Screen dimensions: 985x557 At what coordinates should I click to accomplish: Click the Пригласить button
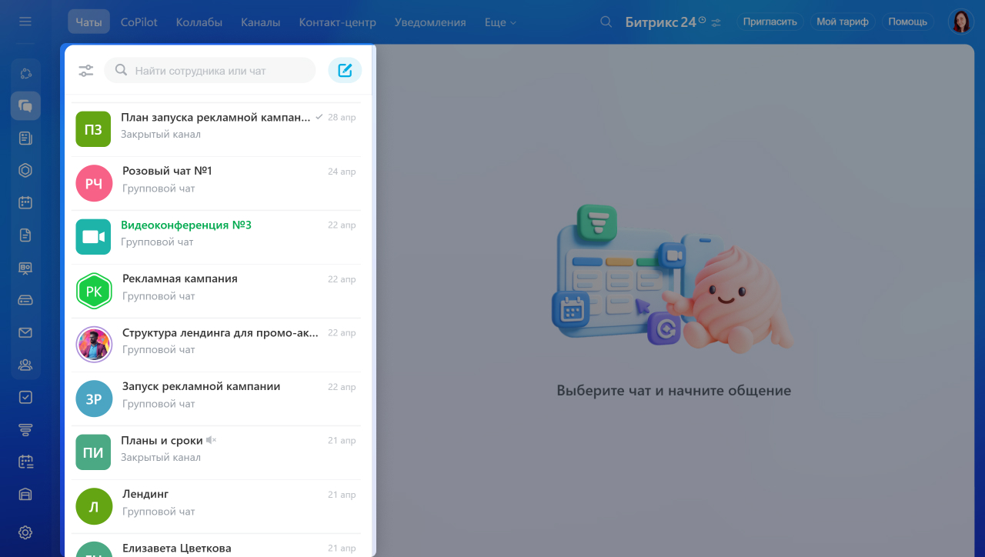point(770,22)
